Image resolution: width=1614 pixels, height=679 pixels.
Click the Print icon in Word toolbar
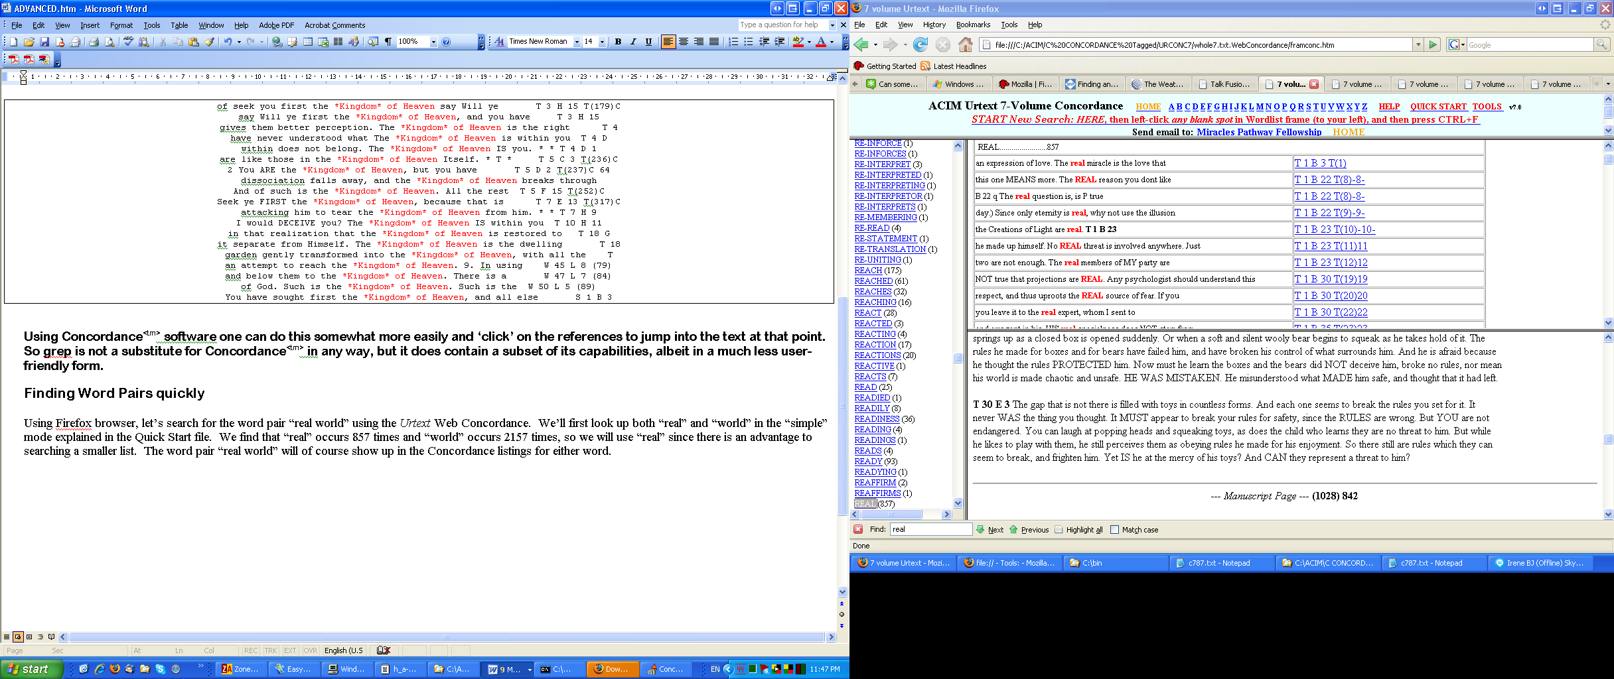(x=94, y=42)
